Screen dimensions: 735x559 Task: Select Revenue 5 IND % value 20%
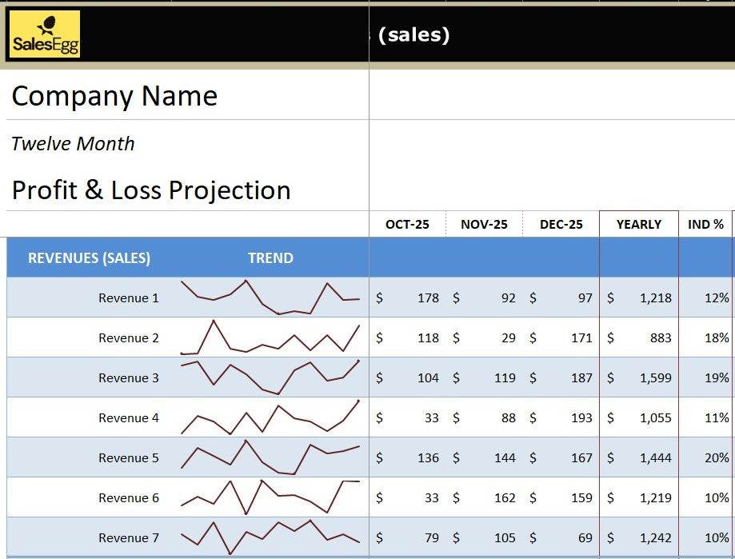[717, 457]
